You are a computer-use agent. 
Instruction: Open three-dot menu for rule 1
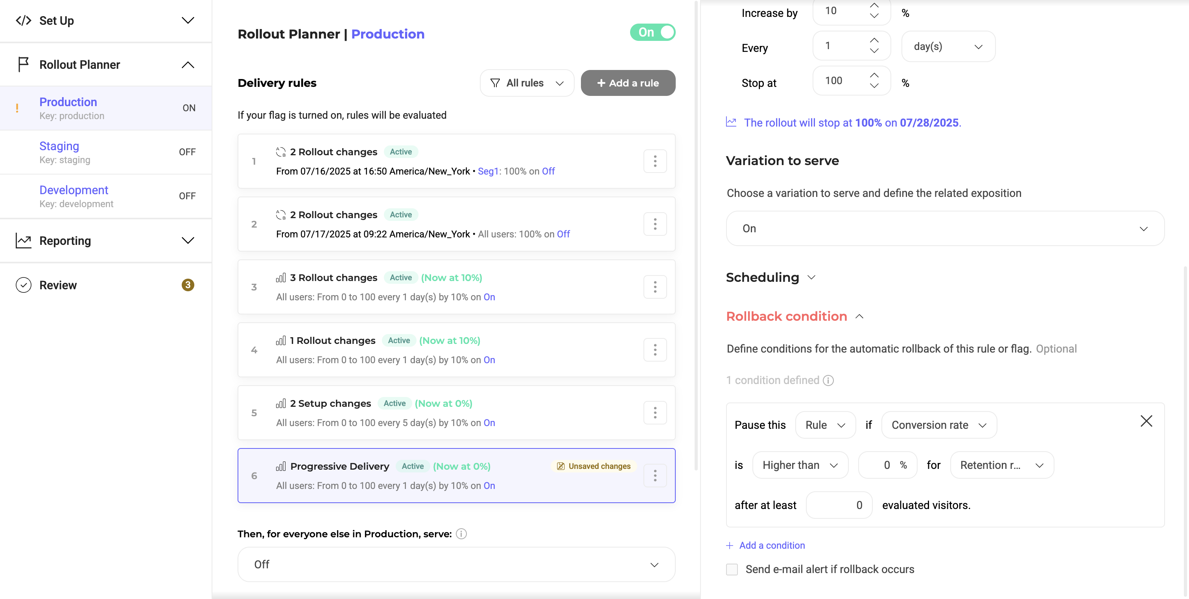[654, 162]
